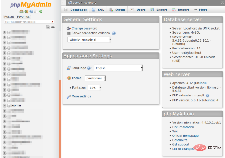Screen dimensions: 225x158
Task: Open the Official Homepage link
Action: tap(185, 136)
